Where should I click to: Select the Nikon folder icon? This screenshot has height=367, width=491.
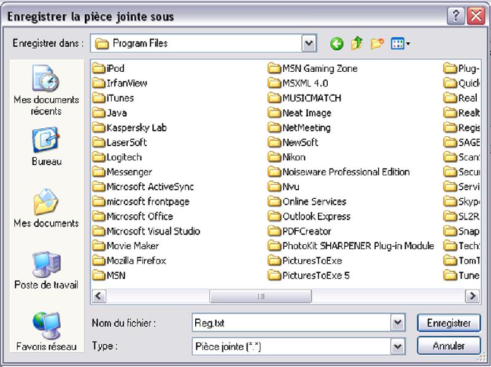[274, 157]
